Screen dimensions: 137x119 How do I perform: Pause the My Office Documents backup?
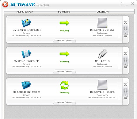click(x=126, y=60)
